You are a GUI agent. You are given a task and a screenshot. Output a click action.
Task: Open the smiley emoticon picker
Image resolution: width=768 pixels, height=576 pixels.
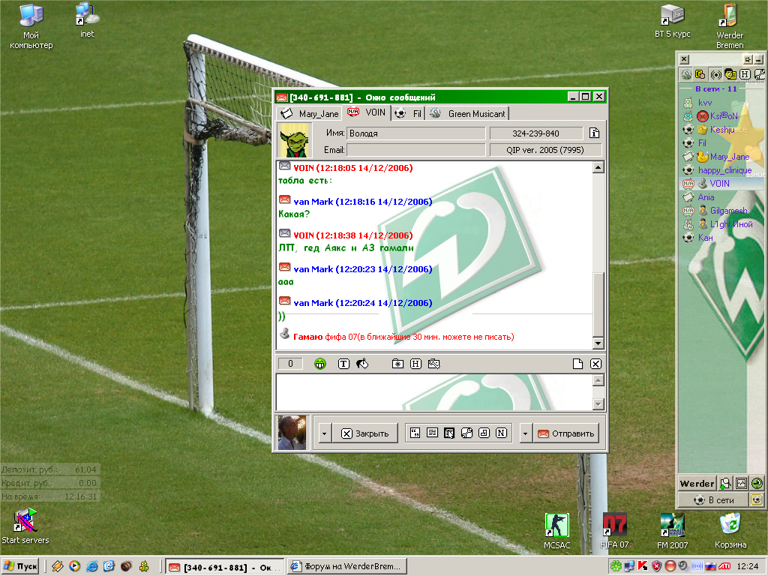coord(320,364)
